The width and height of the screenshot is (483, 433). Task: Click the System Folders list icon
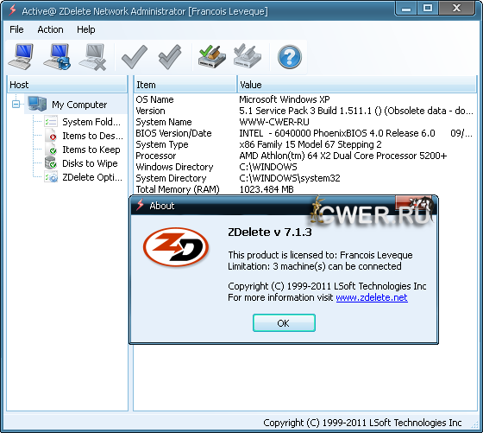tap(51, 122)
